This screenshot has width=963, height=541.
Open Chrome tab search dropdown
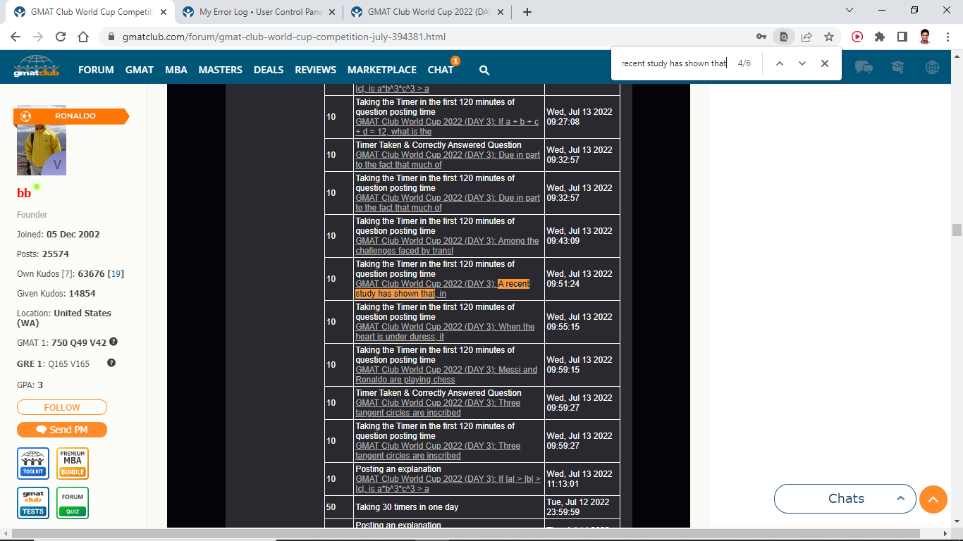click(x=849, y=11)
